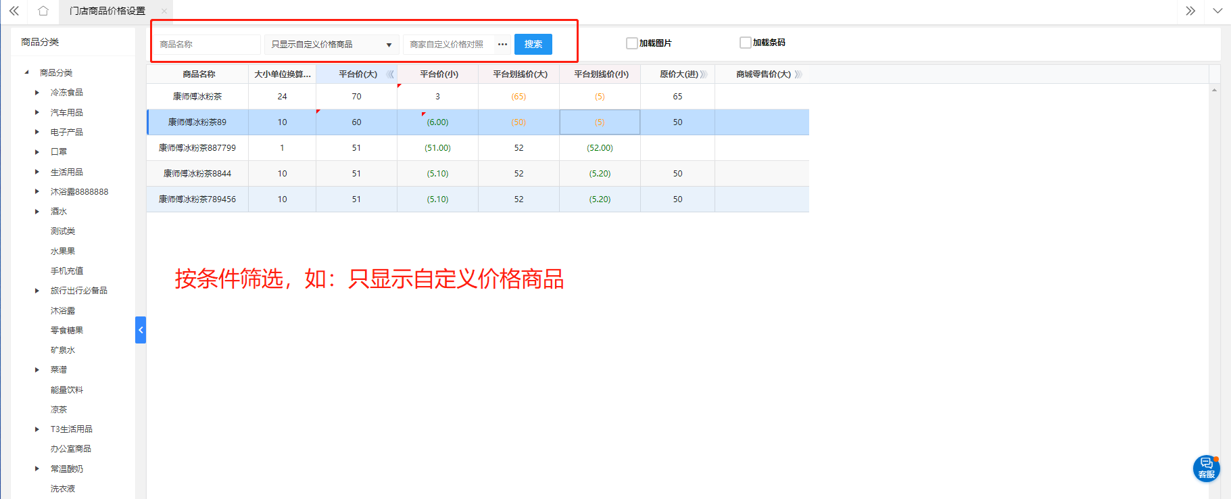1231x499 pixels.
Task: Click the 商品名称 search input field
Action: pos(207,45)
